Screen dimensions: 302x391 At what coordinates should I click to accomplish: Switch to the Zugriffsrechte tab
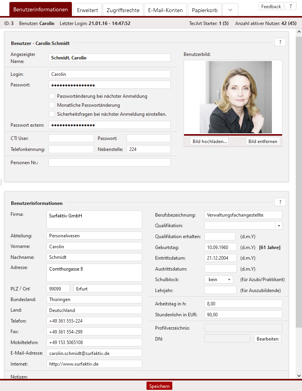[123, 10]
